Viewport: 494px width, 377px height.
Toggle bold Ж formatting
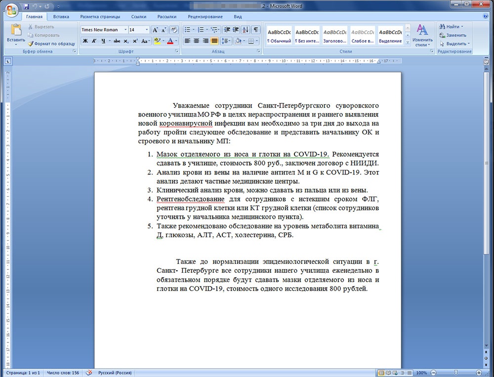[85, 41]
